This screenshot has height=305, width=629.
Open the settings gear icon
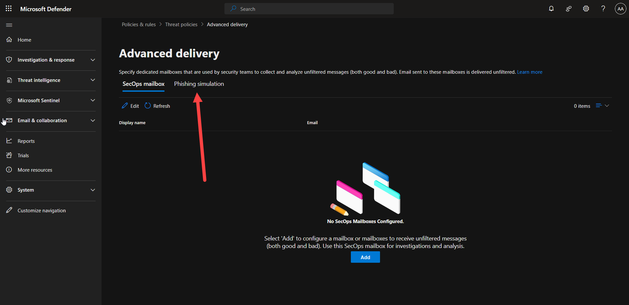[586, 9]
